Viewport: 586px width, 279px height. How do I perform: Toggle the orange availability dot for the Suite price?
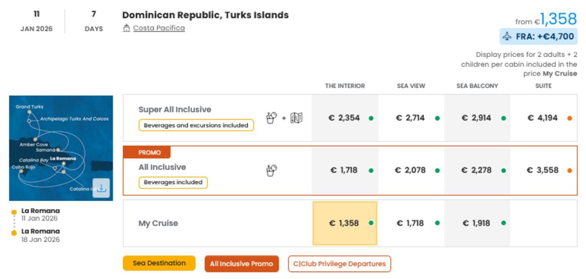569,118
